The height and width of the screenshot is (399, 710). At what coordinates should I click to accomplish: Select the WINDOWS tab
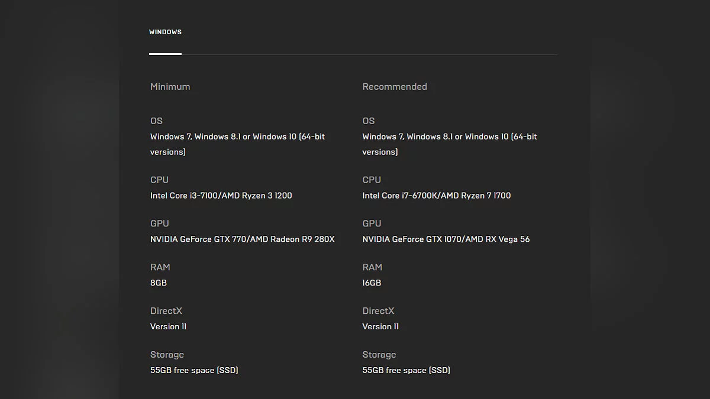click(x=165, y=32)
